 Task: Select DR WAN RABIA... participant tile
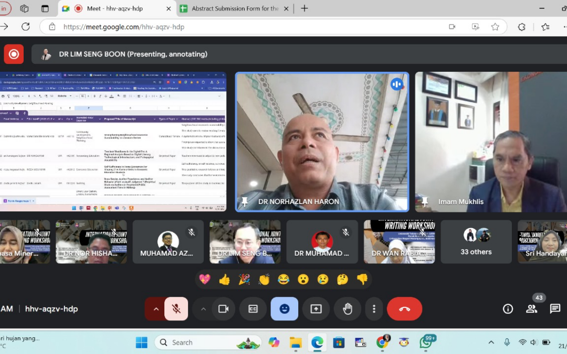(399, 242)
